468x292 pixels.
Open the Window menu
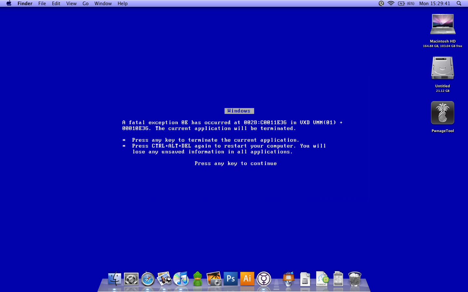pos(103,4)
